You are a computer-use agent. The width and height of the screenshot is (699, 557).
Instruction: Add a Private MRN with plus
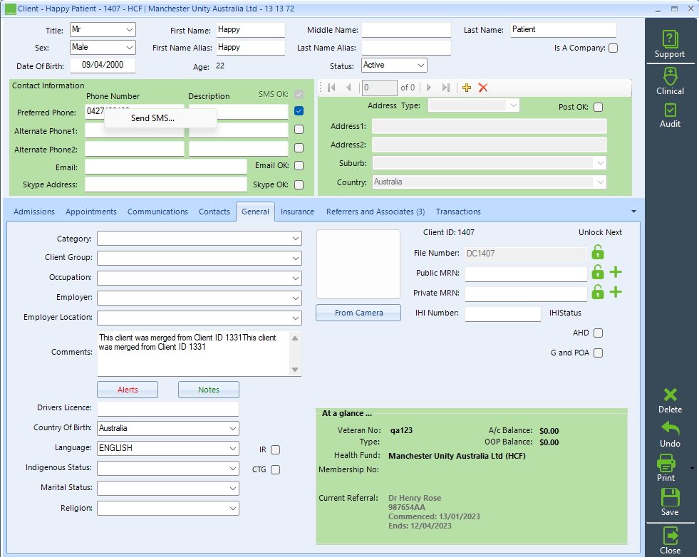616,292
